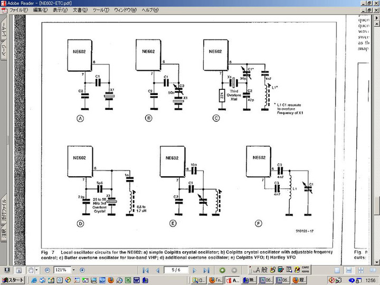380x285 pixels.
Task: Click the zoom out minus button
Action: click(47, 270)
